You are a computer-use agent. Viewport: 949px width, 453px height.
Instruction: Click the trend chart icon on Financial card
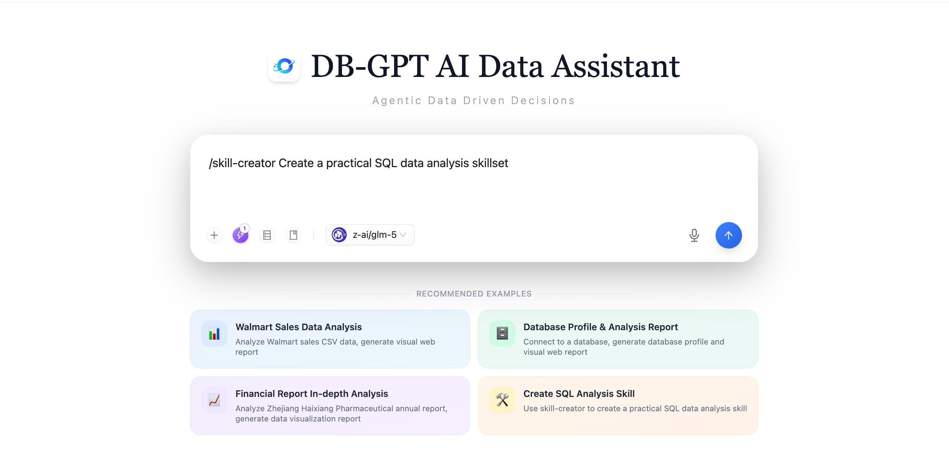click(x=214, y=400)
